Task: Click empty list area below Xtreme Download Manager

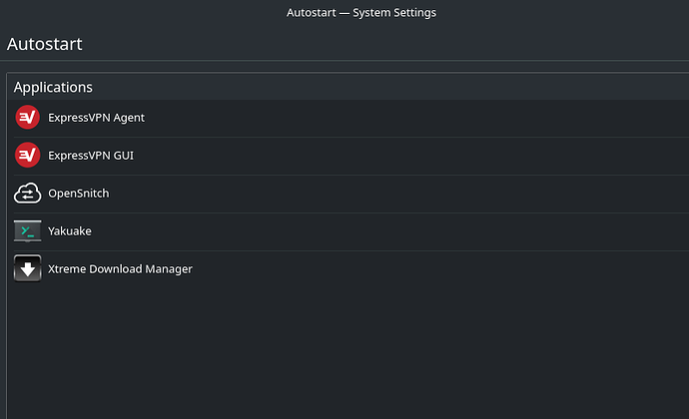Action: pos(348,351)
